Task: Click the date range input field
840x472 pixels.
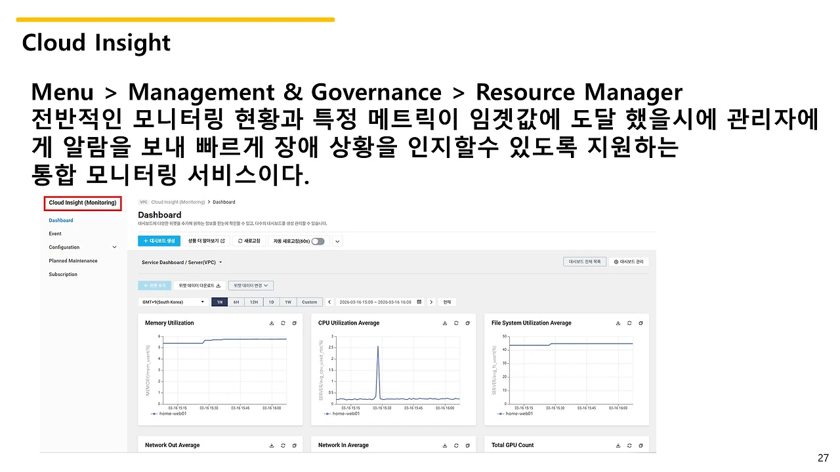Action: [x=380, y=302]
